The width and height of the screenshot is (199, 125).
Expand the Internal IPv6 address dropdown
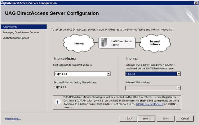point(179,88)
